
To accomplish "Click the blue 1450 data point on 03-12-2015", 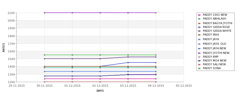I will 128,63.
